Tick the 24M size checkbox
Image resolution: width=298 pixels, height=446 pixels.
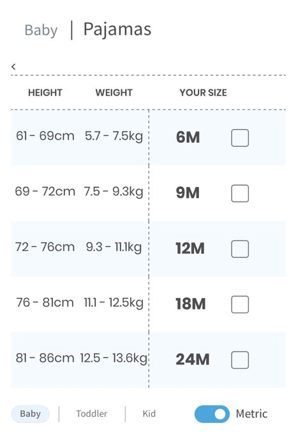[x=240, y=360]
